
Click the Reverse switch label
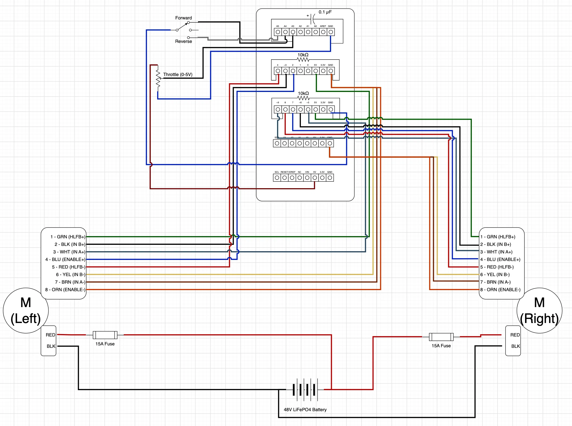click(x=183, y=41)
